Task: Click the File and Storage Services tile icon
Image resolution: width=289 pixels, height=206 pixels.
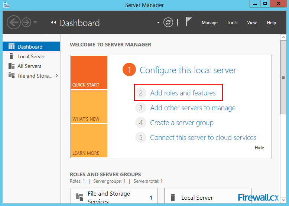Action: coord(79,197)
